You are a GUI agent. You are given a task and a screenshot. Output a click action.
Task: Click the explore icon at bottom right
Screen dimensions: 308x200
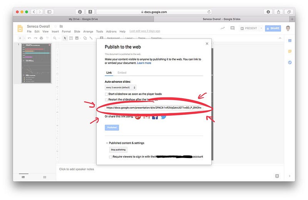[x=277, y=176]
